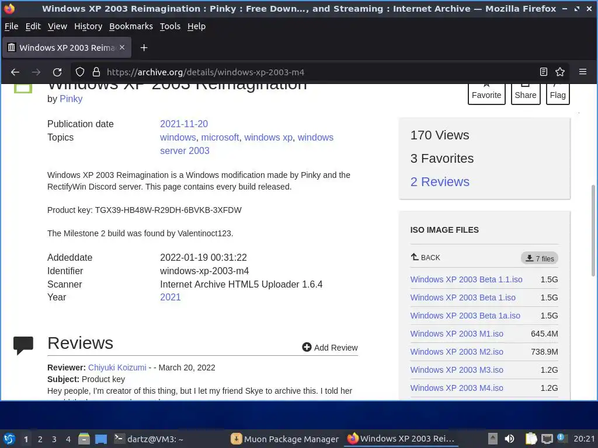Open the Help menu
The height and width of the screenshot is (448, 598).
tap(196, 26)
